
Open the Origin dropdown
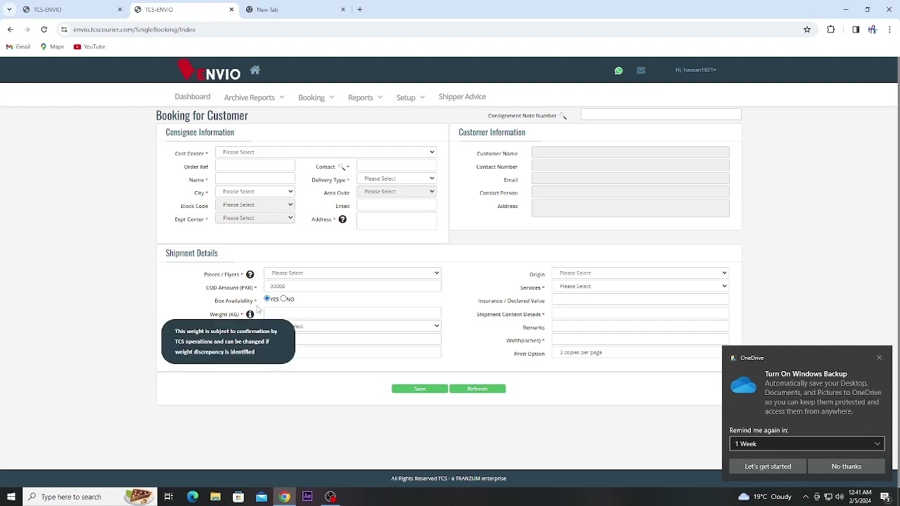coord(640,273)
